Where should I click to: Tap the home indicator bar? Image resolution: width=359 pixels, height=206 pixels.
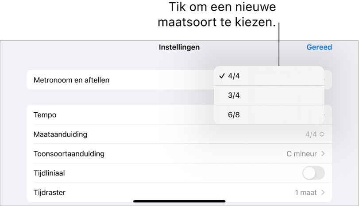179,202
